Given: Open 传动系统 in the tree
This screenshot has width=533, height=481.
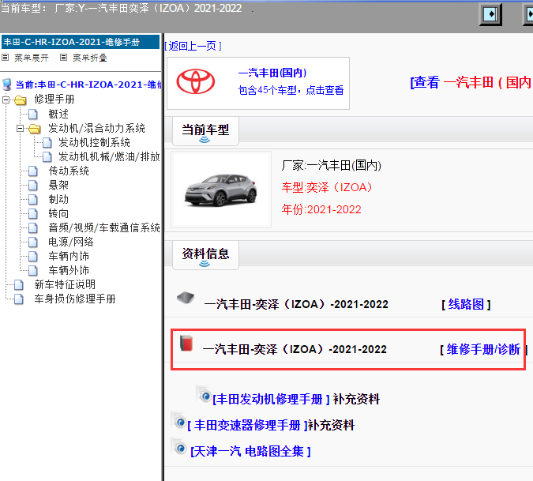Looking at the screenshot, I should (69, 171).
